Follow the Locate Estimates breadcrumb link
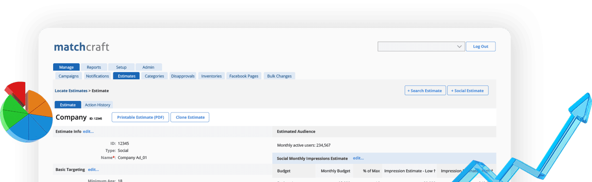This screenshot has height=182, width=592. [x=71, y=90]
